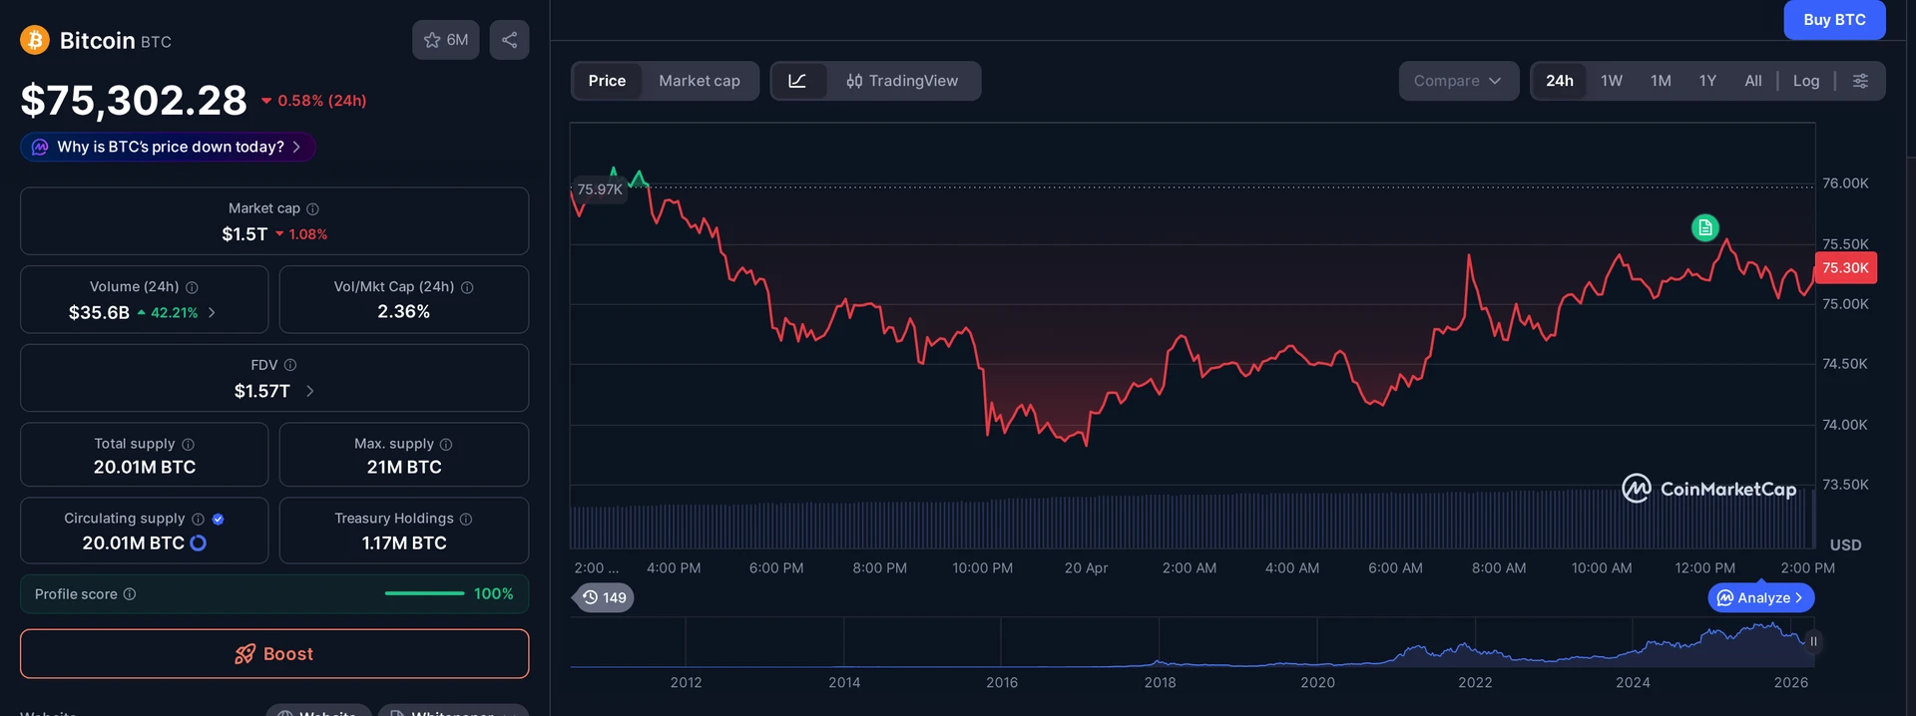The height and width of the screenshot is (716, 1916).
Task: Select the 1M time range
Action: [x=1661, y=81]
